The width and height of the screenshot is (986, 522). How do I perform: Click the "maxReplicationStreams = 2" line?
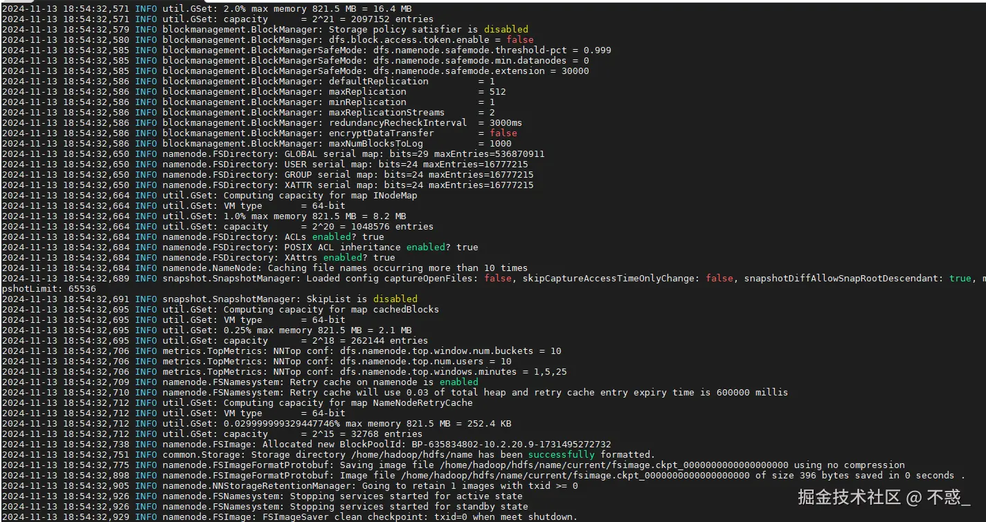[x=248, y=113]
